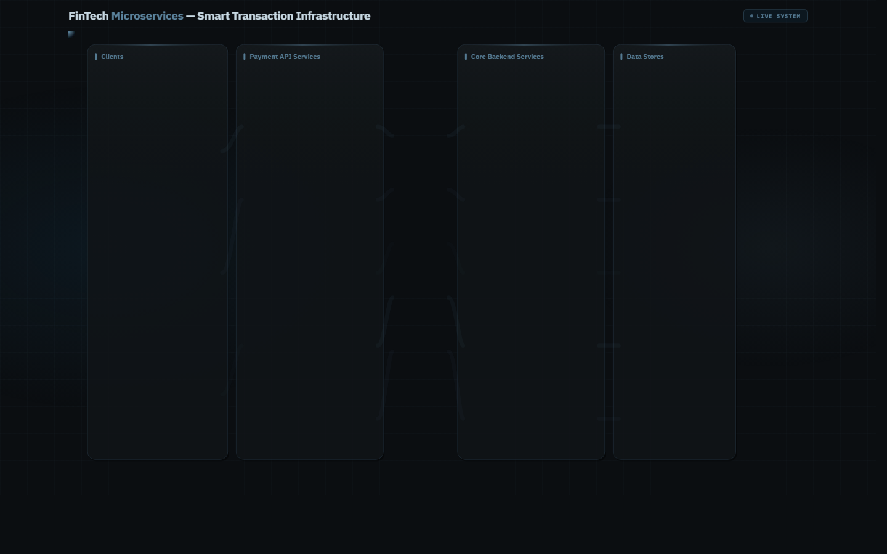Click inside the empty Data Stores panel
The height and width of the screenshot is (554, 887).
coord(674,259)
